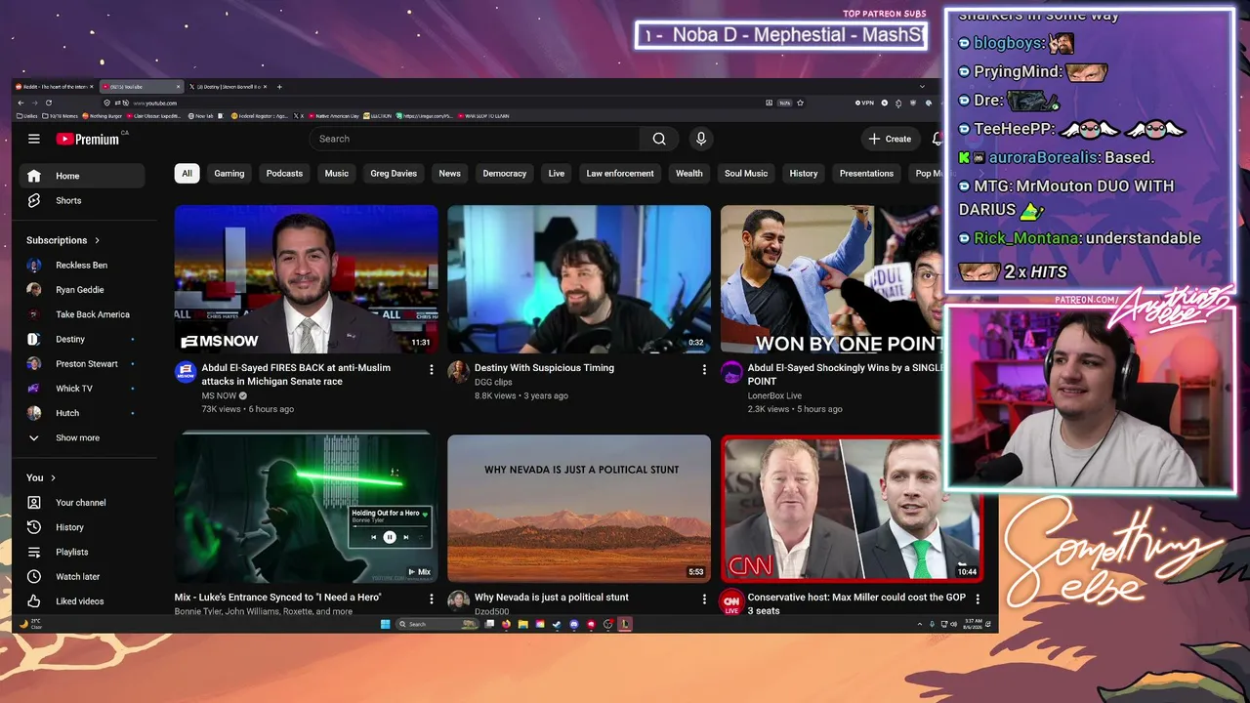This screenshot has height=703, width=1250.
Task: Reload the page in the browser
Action: pyautogui.click(x=49, y=103)
